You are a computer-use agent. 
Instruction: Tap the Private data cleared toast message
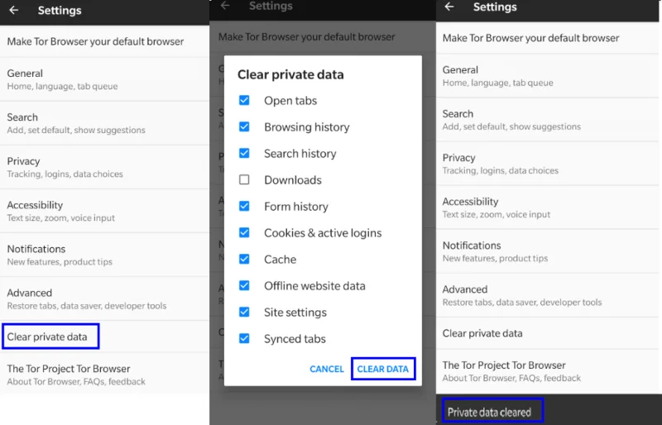pos(492,412)
